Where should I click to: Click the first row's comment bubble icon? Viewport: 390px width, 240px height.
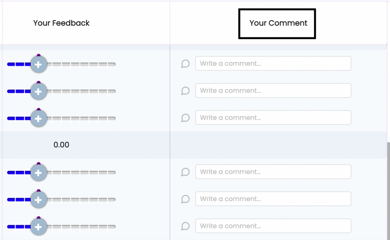click(185, 64)
